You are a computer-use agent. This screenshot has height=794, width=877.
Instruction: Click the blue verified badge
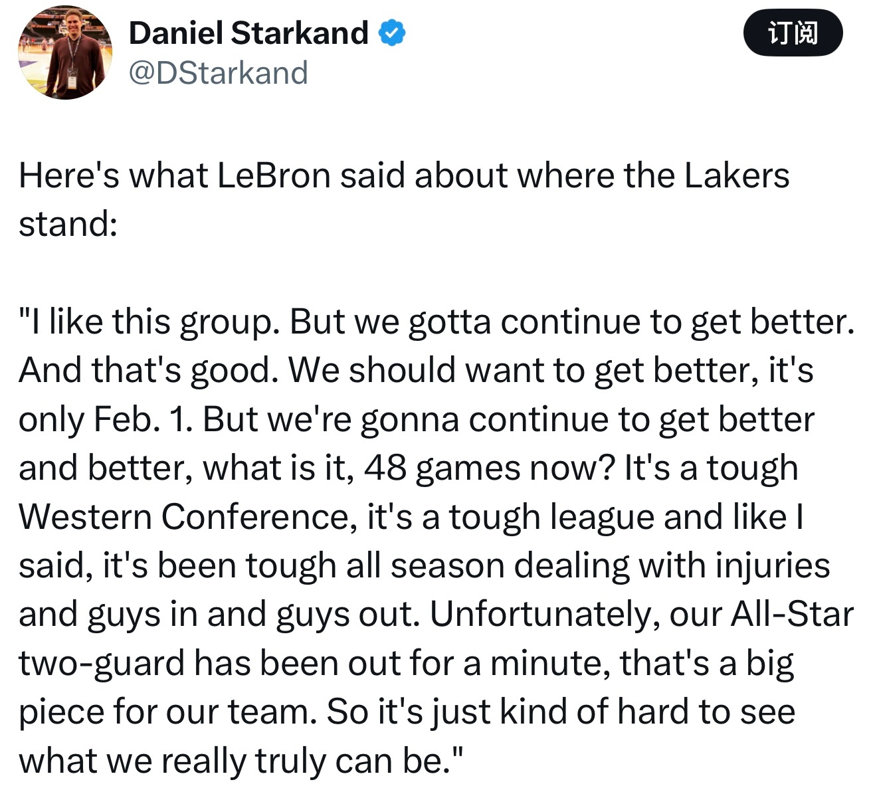392,33
